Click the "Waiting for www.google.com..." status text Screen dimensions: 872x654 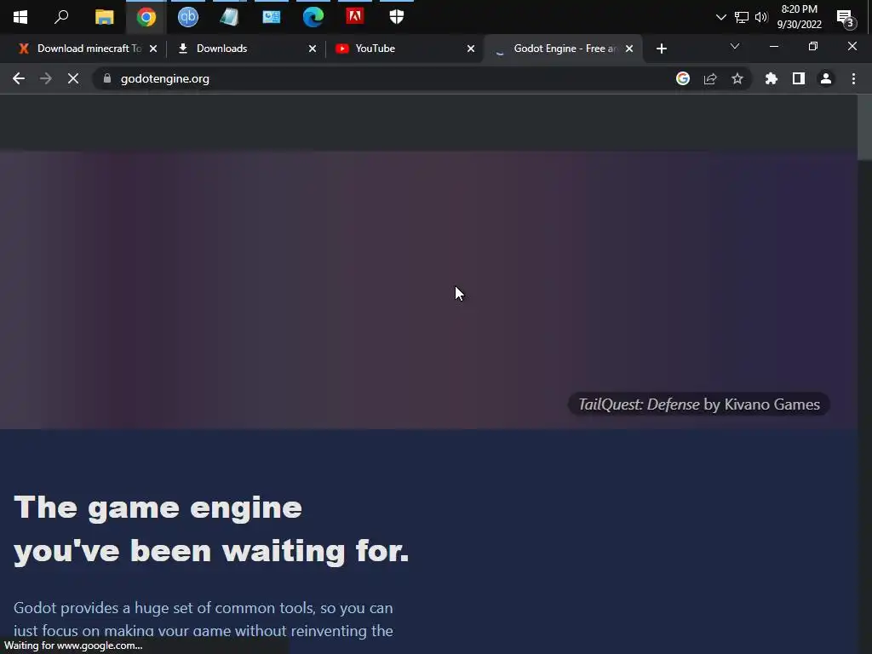(x=73, y=645)
